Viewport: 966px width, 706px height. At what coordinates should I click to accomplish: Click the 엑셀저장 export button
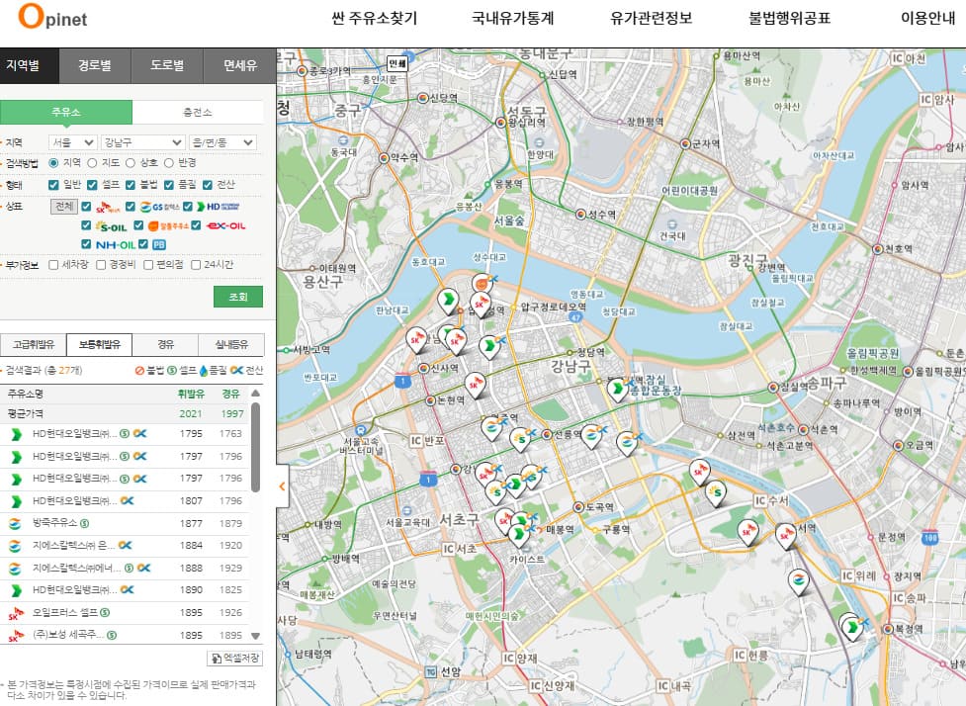234,658
